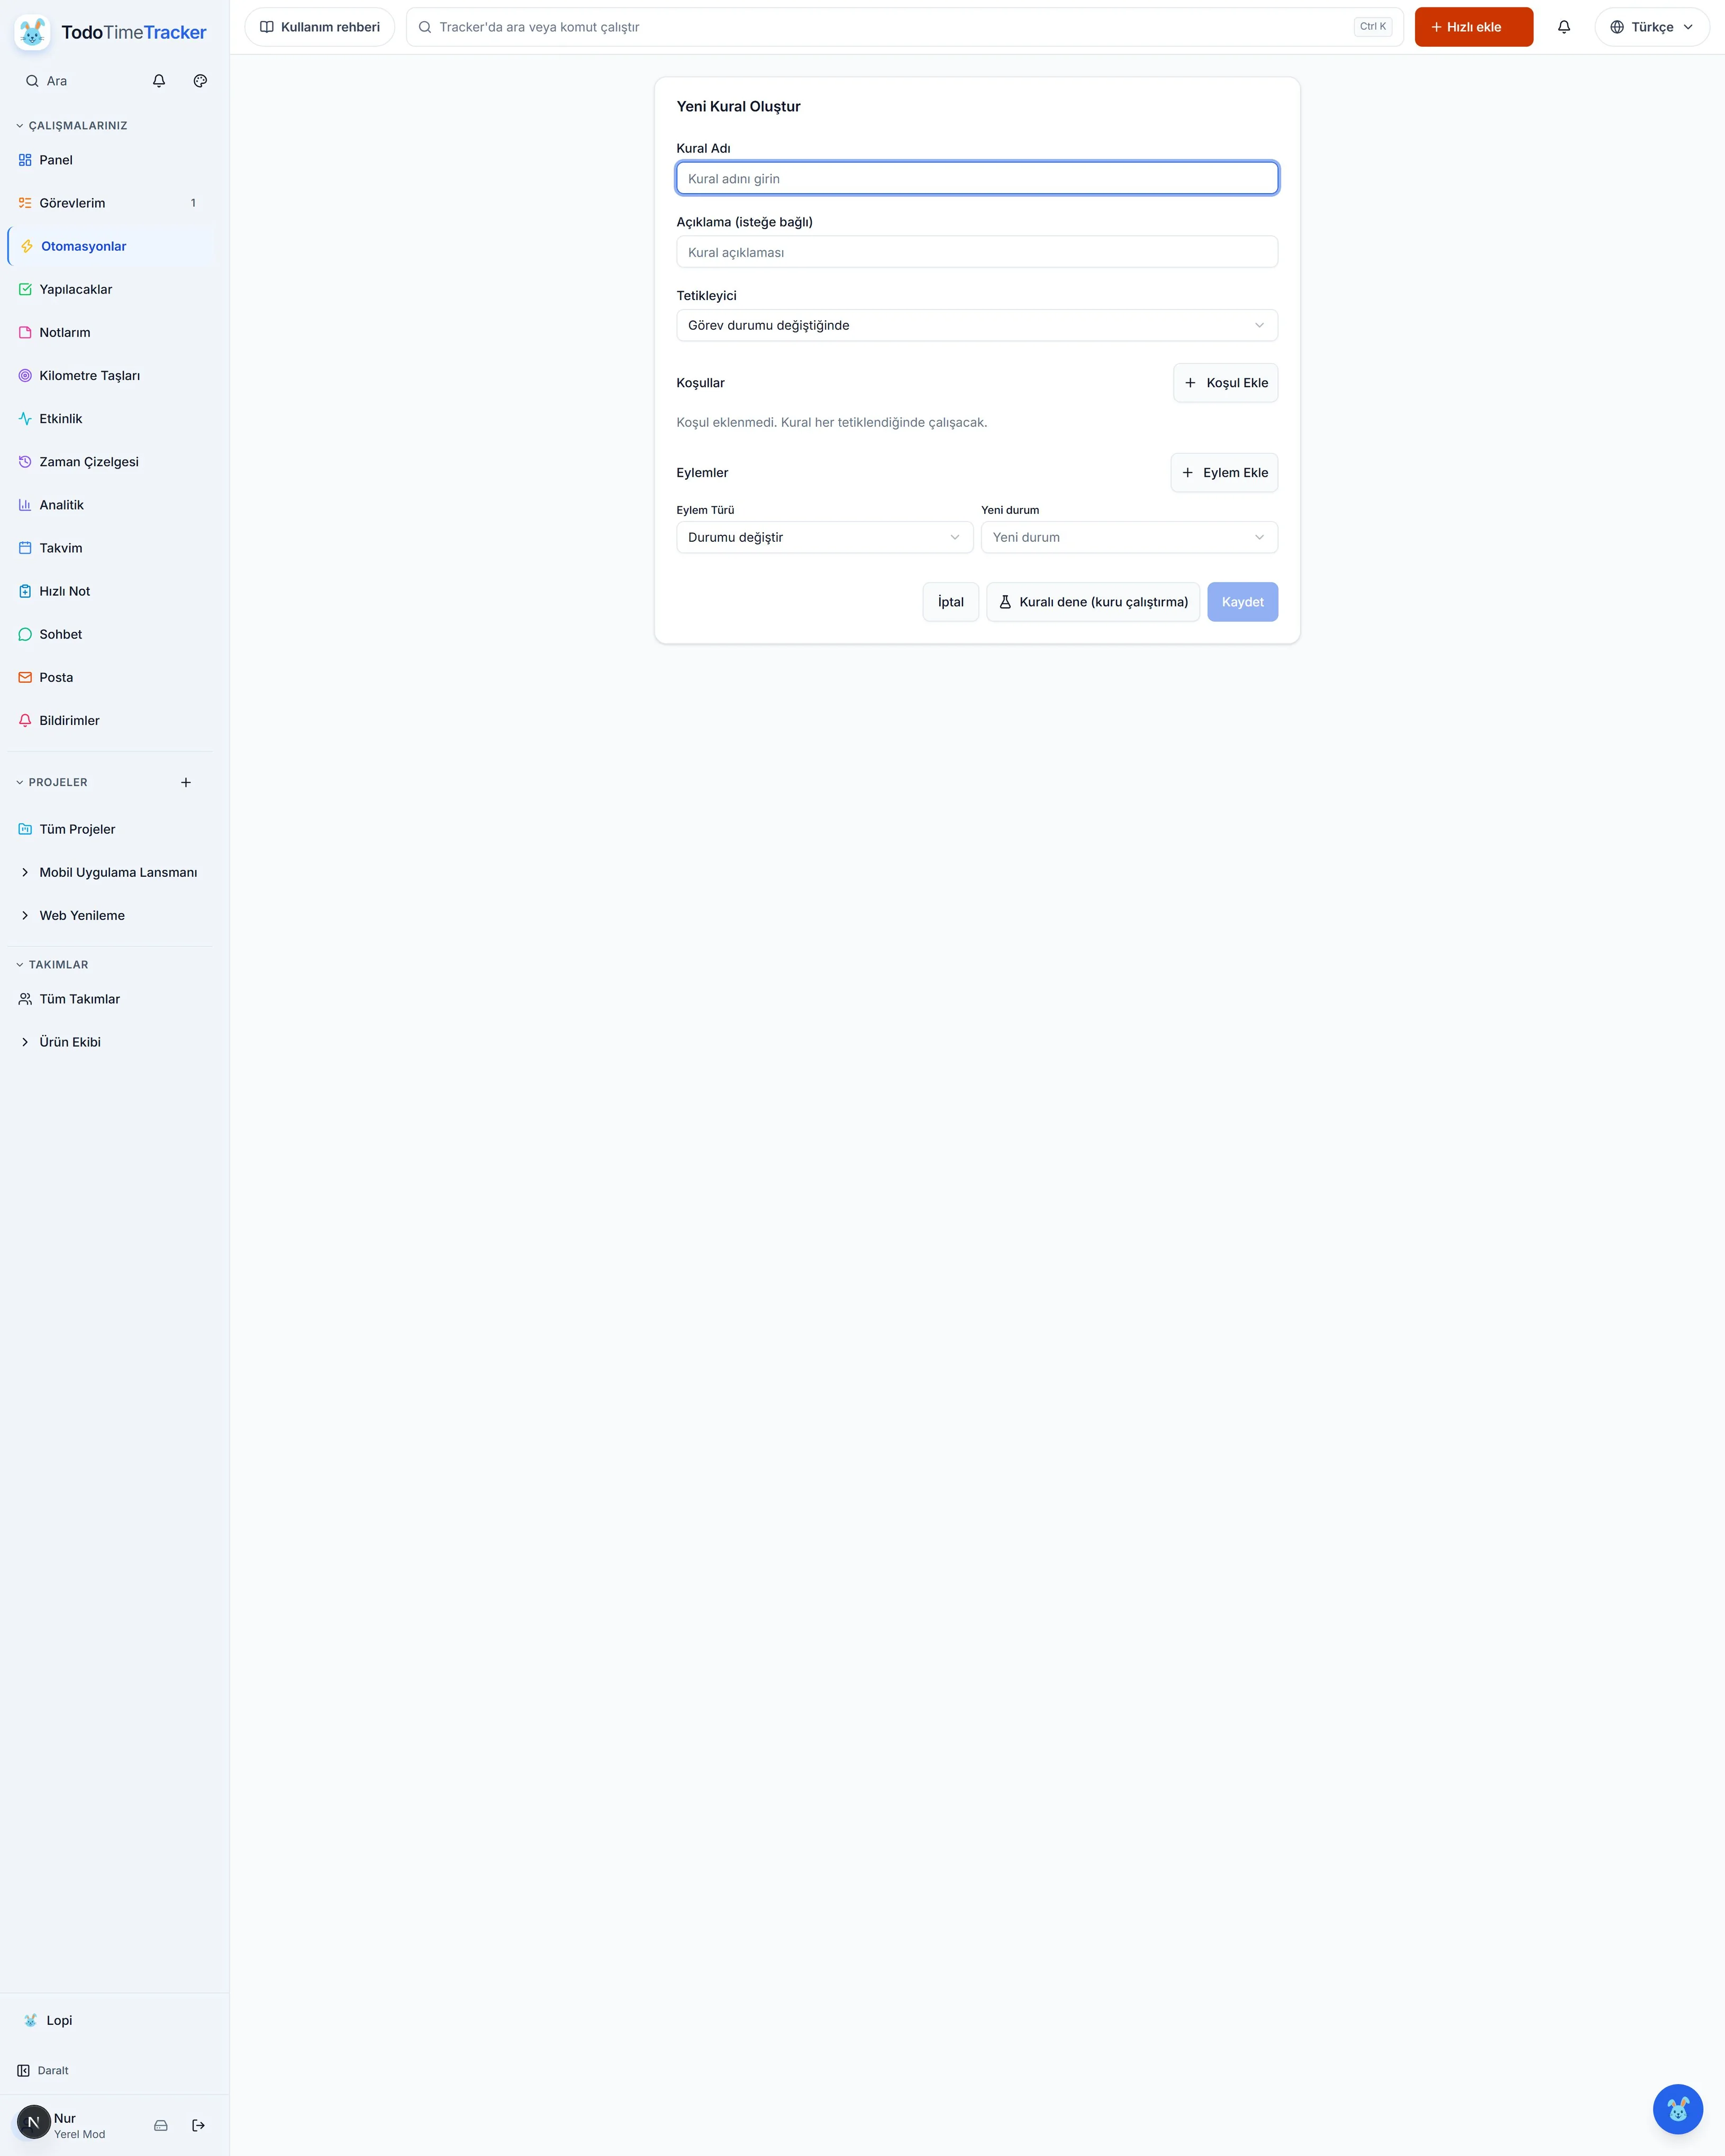Focus the Kural Adı input field
This screenshot has width=1725, height=2156.
977,178
